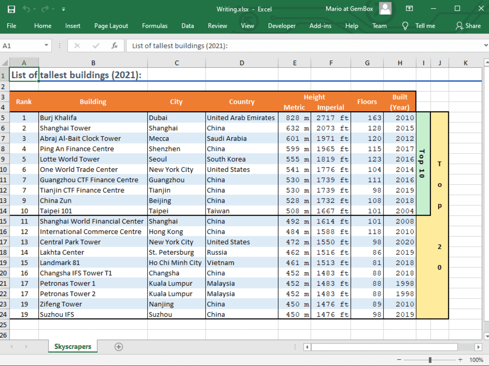489x366 pixels.
Task: Click the Cancel X formula bar icon
Action: pos(77,46)
